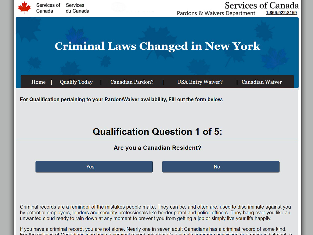
Task: Click the paragraph beginning "Criminal records are a reminder"
Action: coord(155,213)
